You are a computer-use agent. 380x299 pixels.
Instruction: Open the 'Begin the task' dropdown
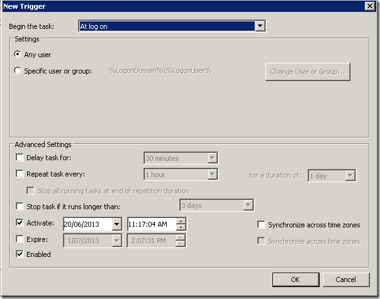260,26
